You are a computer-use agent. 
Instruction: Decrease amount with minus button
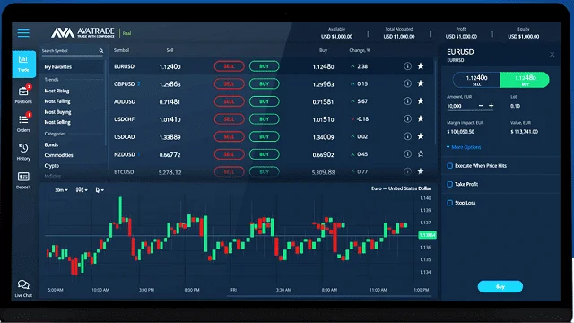coord(481,106)
